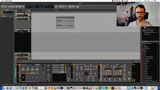Arm record on the Instrument Layer track

[24, 14]
